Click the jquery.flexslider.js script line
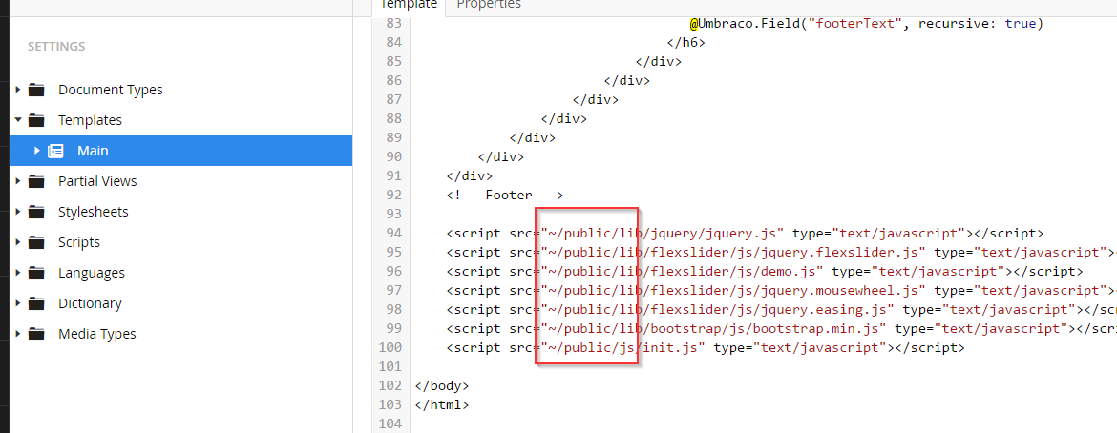Image resolution: width=1117 pixels, height=433 pixels. tap(782, 252)
